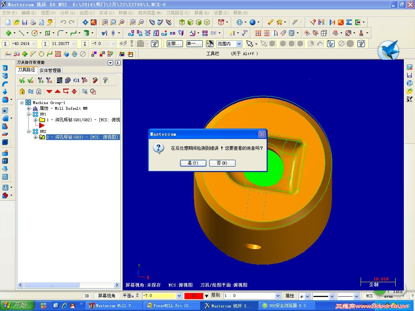Collapse the HW1 toolpath group
Screen dimensions: 415x311
pos(28,114)
